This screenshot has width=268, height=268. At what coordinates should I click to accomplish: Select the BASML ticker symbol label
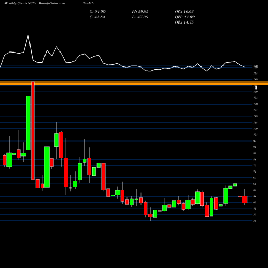coord(88,3)
